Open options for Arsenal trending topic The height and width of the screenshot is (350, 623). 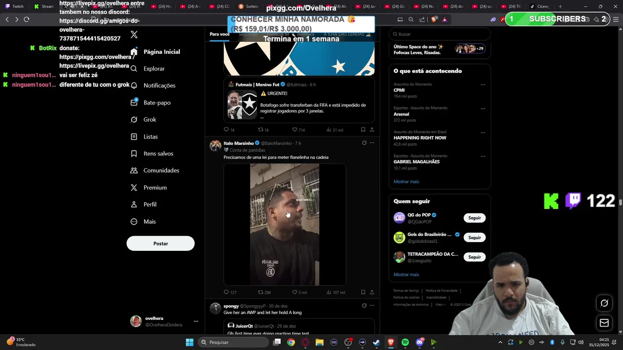(483, 108)
